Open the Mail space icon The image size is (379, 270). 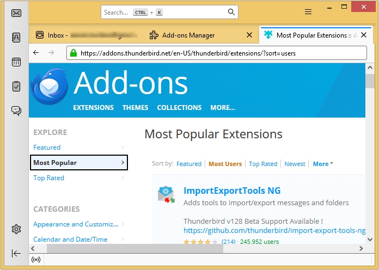pyautogui.click(x=16, y=13)
